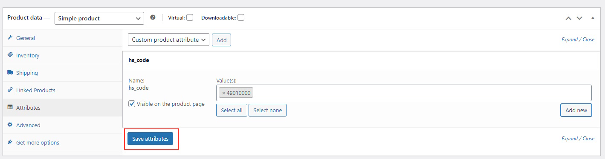Enable the Virtual checkbox

point(190,18)
